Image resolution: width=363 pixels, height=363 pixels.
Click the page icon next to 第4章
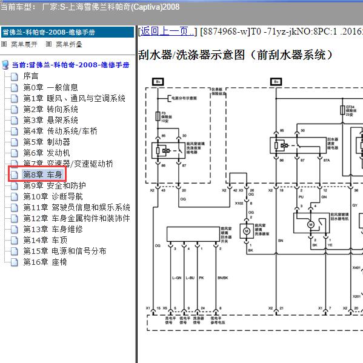click(15, 132)
